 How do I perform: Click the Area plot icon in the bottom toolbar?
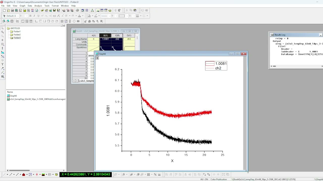(43, 174)
